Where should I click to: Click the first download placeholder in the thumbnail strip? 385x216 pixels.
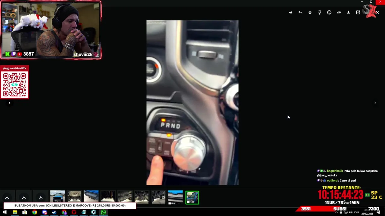coord(7,197)
